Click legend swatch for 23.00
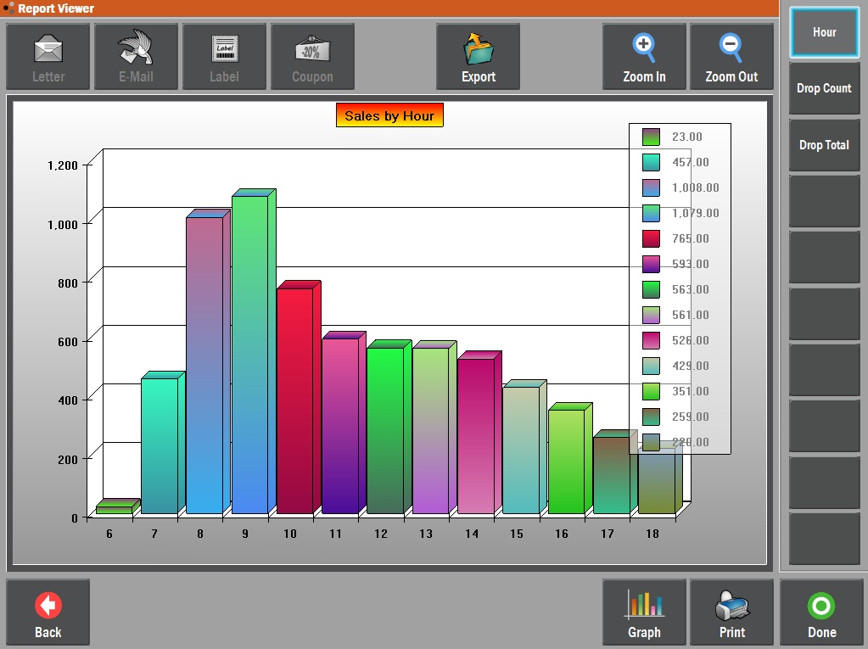The height and width of the screenshot is (649, 868). [x=651, y=137]
